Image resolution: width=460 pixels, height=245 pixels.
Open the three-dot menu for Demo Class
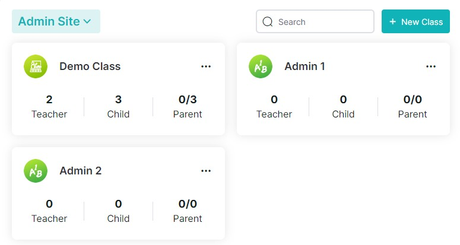point(206,66)
